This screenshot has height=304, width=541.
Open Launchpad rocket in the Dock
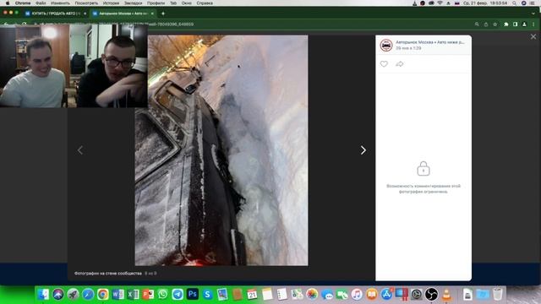74,295
